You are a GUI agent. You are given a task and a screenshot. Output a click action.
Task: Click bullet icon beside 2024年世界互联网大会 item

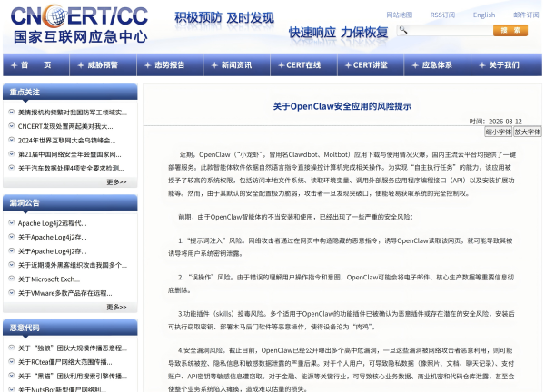coord(12,140)
